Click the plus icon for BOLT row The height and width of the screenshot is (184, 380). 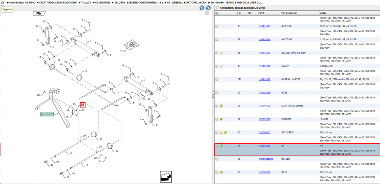tap(217, 172)
